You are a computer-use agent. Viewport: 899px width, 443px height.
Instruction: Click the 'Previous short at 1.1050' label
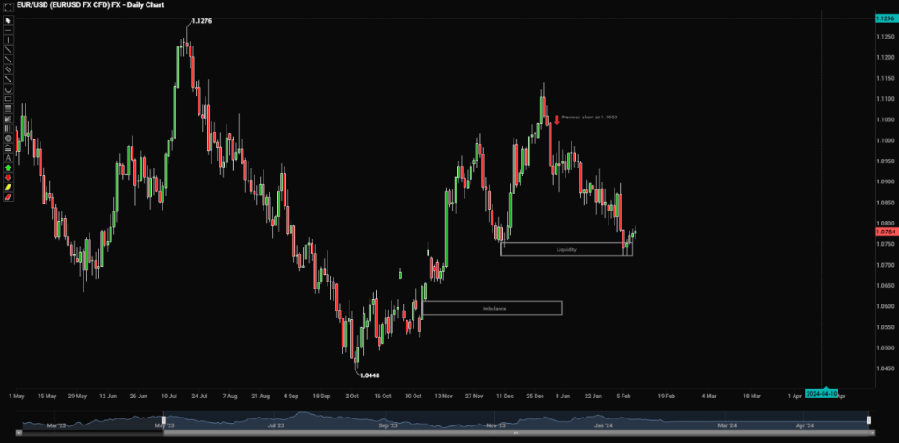pos(583,117)
